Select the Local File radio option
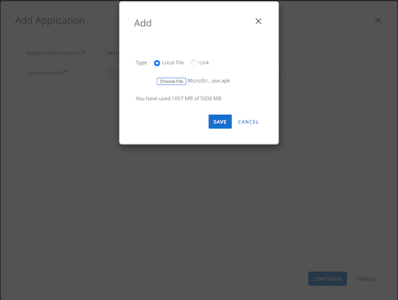Image resolution: width=398 pixels, height=300 pixels. 157,63
